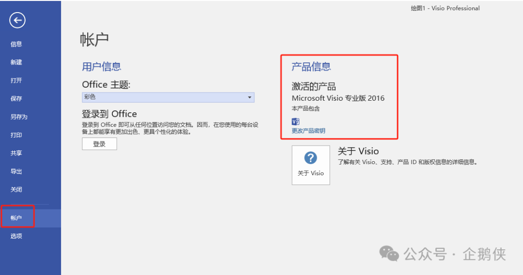Image resolution: width=523 pixels, height=275 pixels.
Task: Click the 帐户 page title
Action: (94, 40)
